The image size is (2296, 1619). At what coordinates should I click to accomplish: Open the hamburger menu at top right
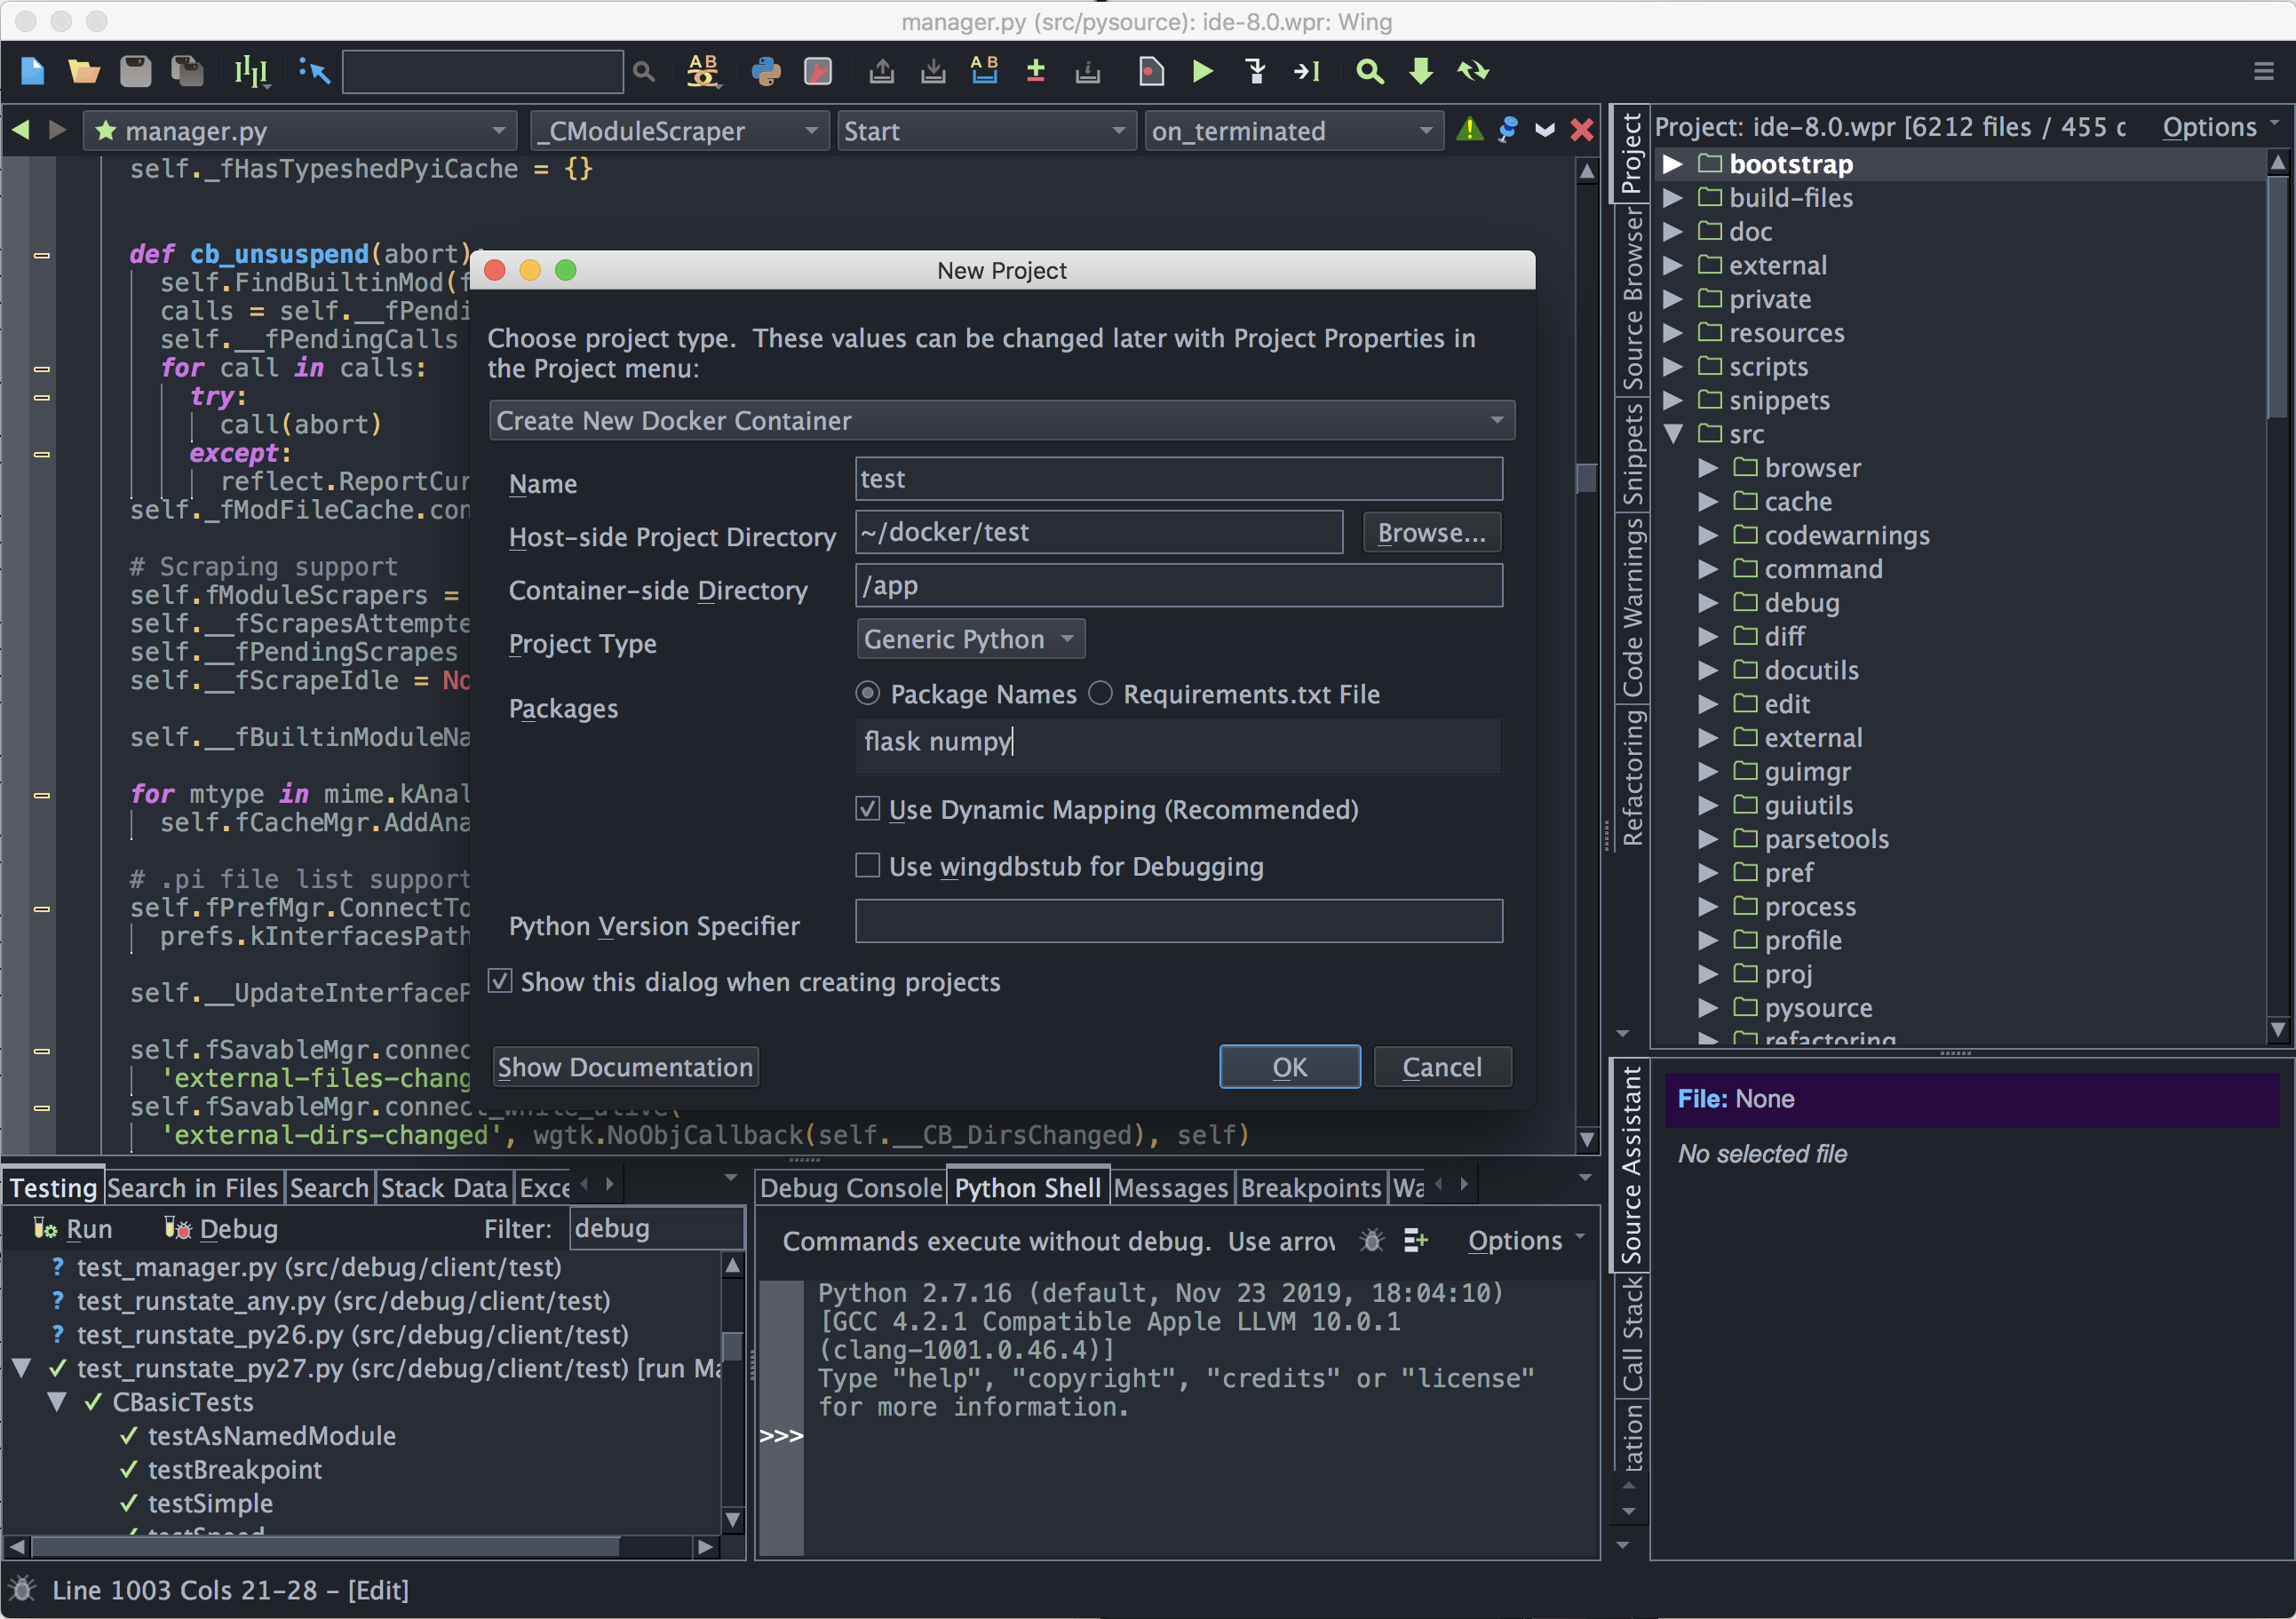point(2264,71)
